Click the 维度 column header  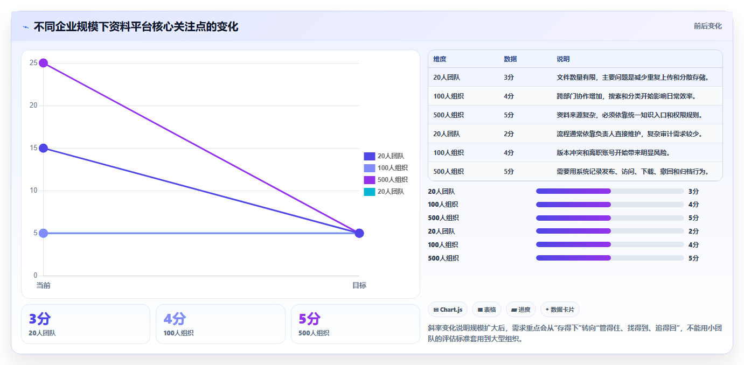point(440,59)
